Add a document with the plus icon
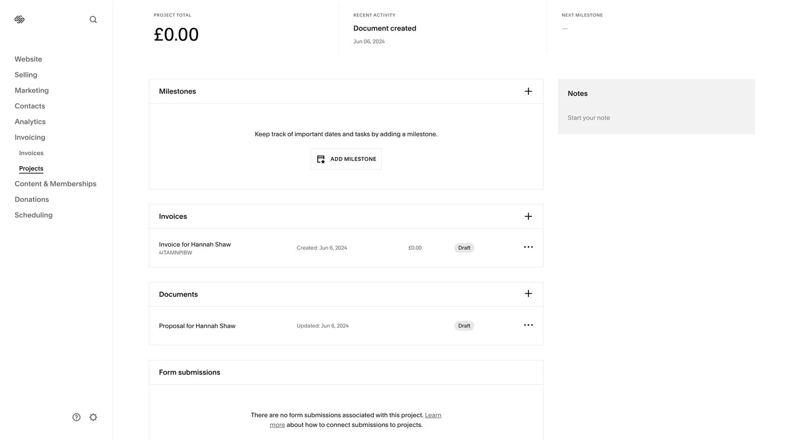 click(528, 294)
